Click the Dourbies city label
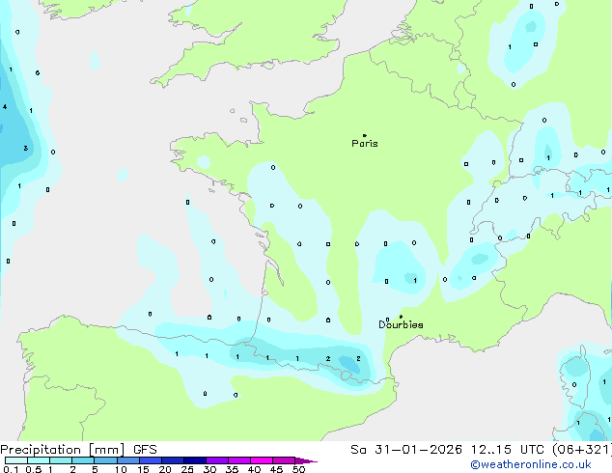The width and height of the screenshot is (612, 473). [401, 324]
